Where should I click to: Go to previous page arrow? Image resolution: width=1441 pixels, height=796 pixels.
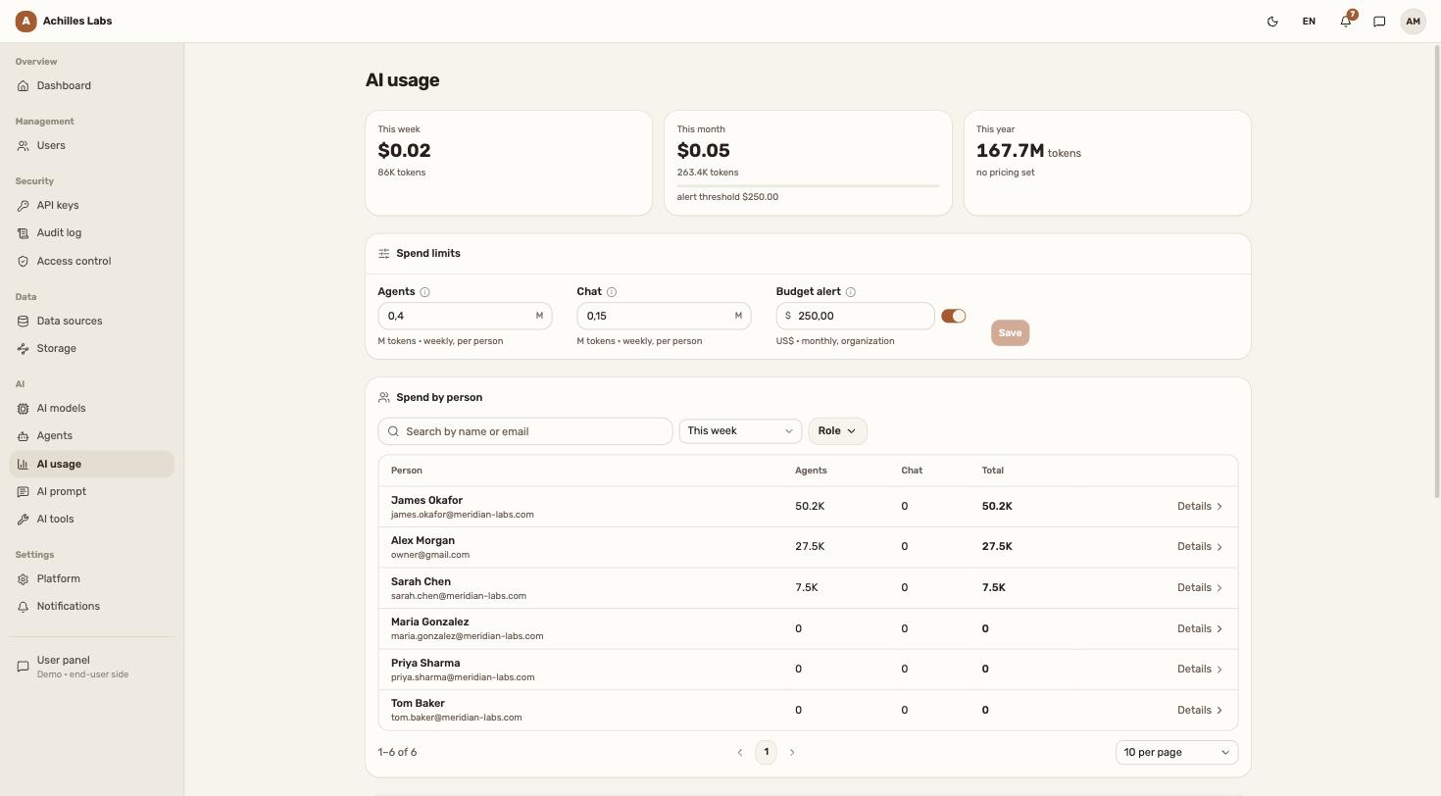pos(740,753)
